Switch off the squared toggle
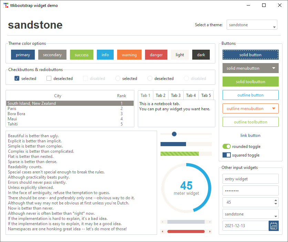This screenshot has height=242, width=288. [226, 155]
